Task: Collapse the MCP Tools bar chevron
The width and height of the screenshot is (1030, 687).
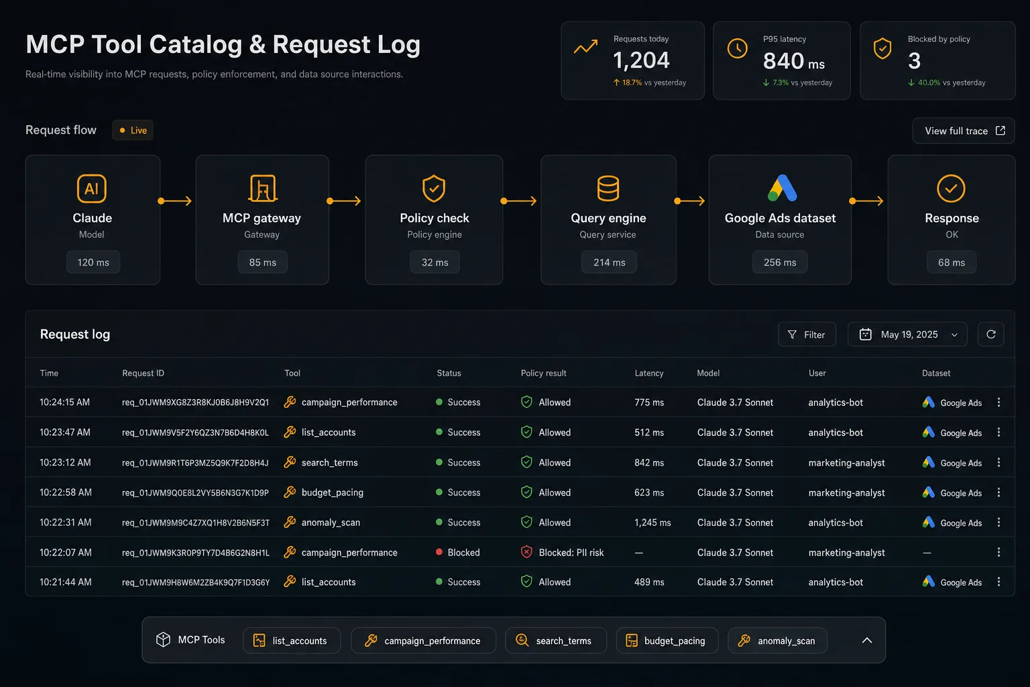Action: pos(866,640)
